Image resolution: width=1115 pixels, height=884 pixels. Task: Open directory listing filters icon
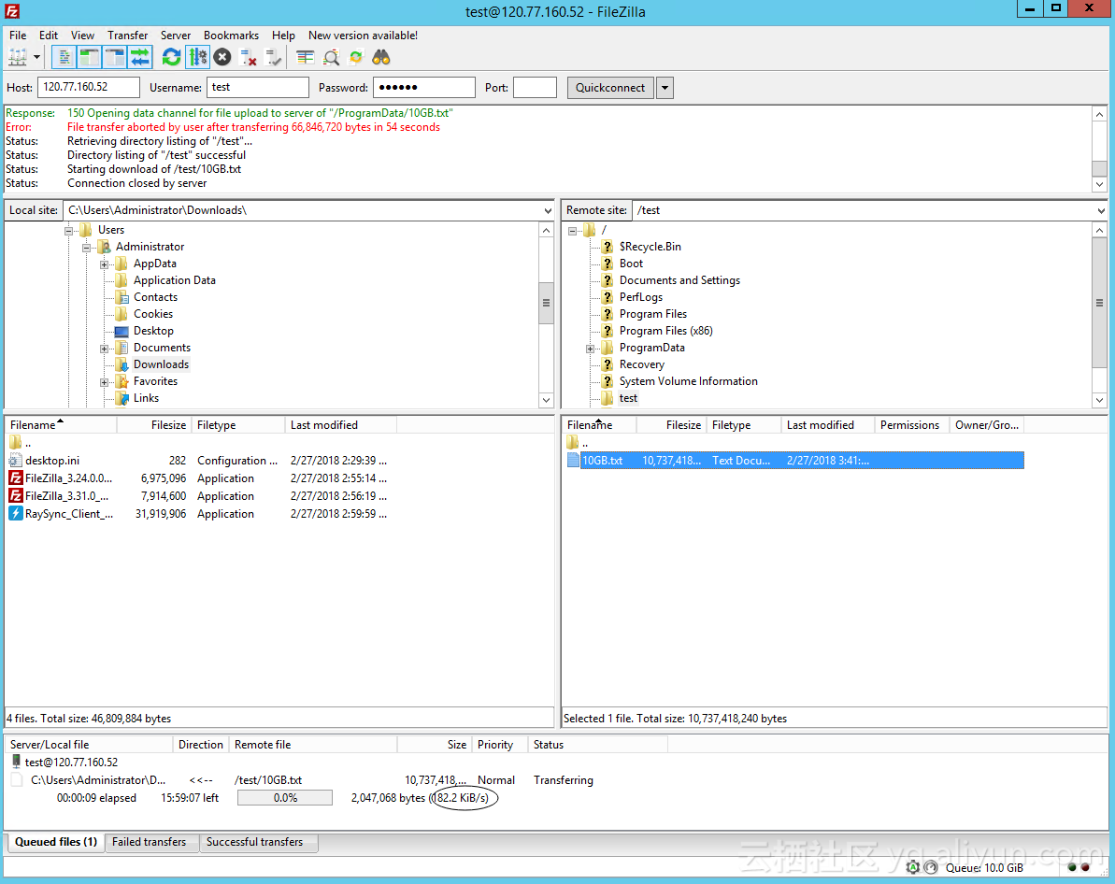click(x=305, y=57)
